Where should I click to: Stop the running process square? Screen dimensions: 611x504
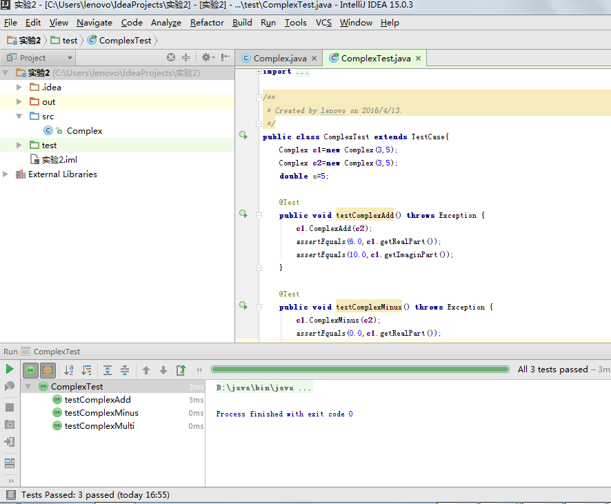tap(10, 407)
